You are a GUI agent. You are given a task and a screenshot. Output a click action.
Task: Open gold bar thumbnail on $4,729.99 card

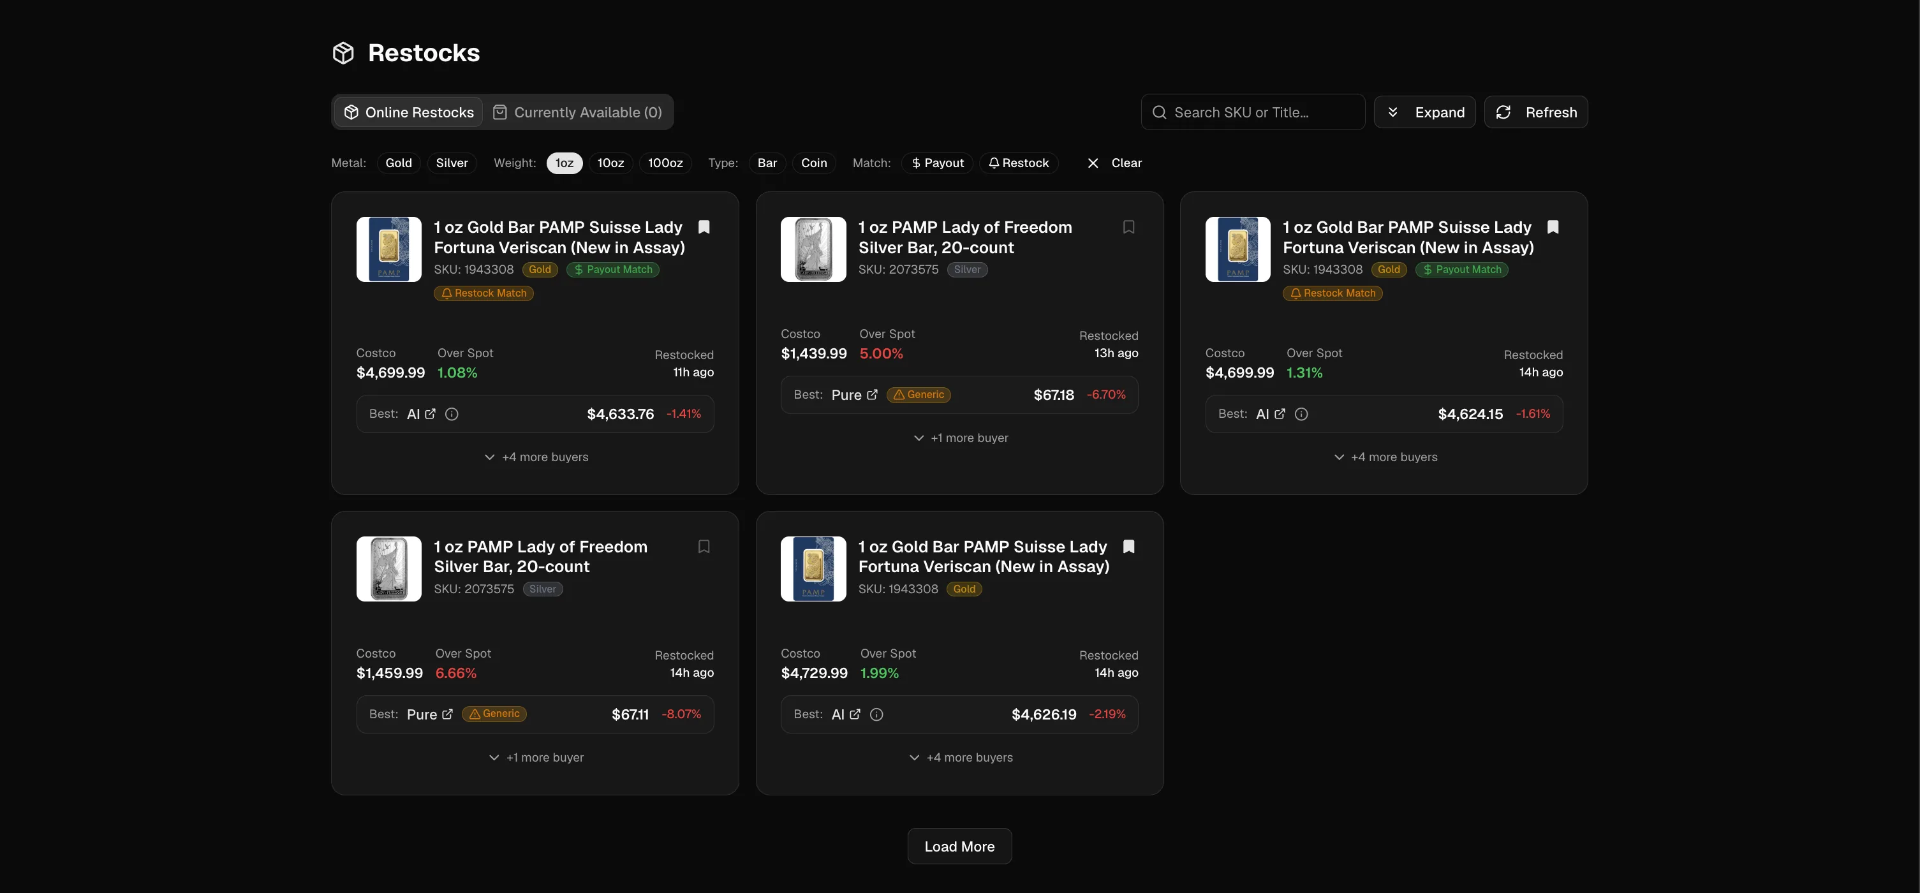click(813, 569)
